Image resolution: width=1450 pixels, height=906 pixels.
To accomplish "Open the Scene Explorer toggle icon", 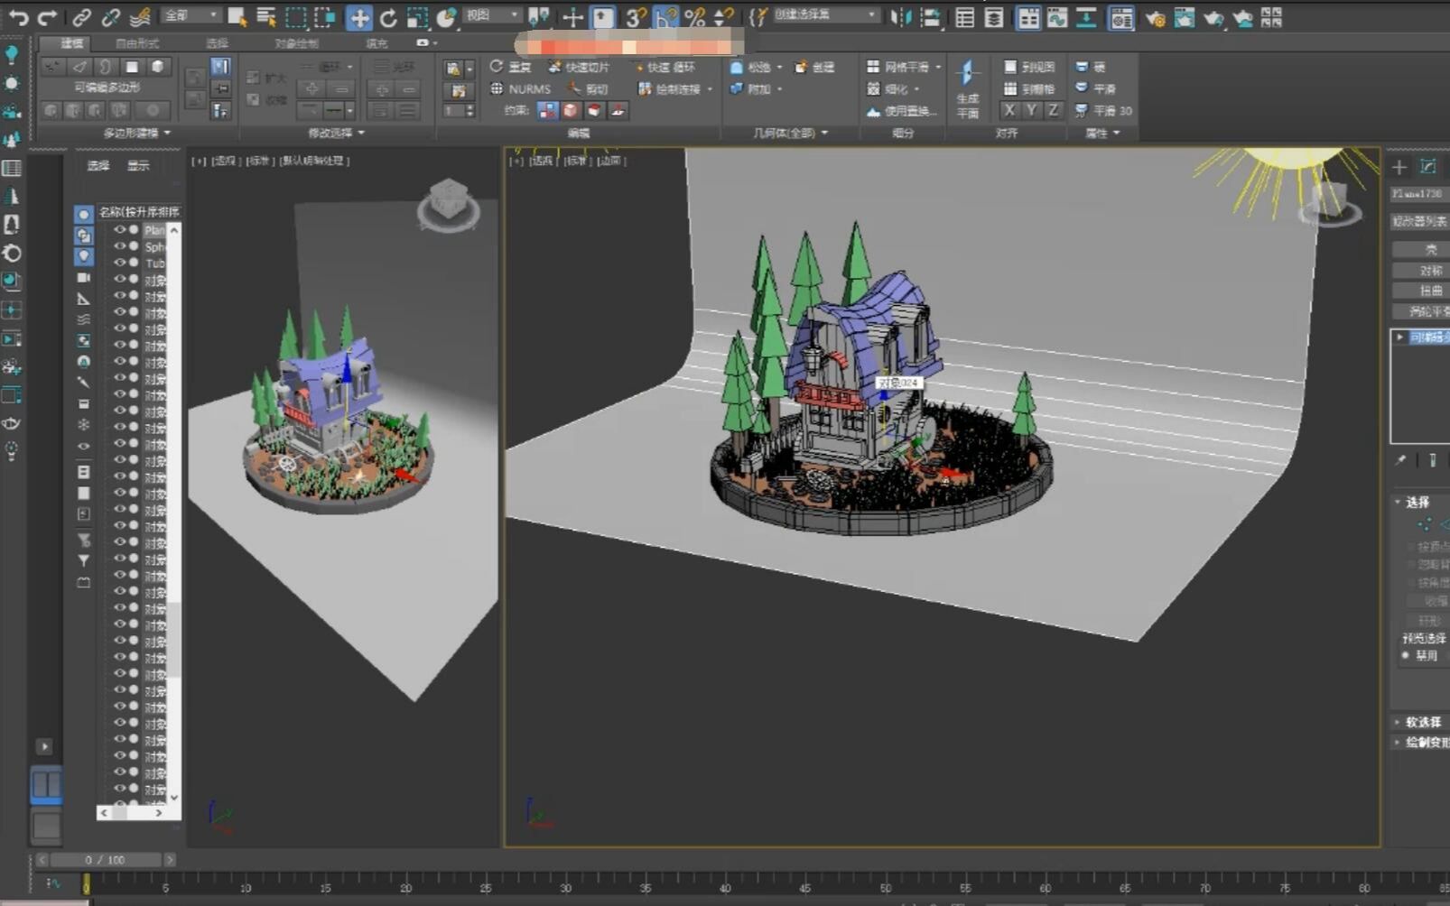I will 964,17.
